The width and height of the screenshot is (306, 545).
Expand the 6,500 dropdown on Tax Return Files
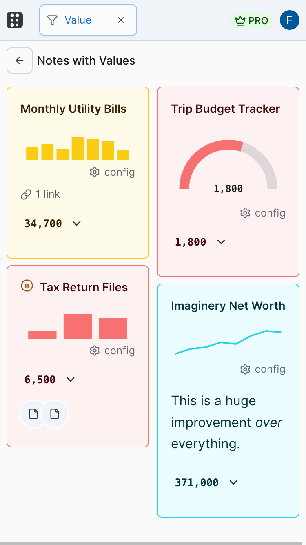(x=70, y=380)
